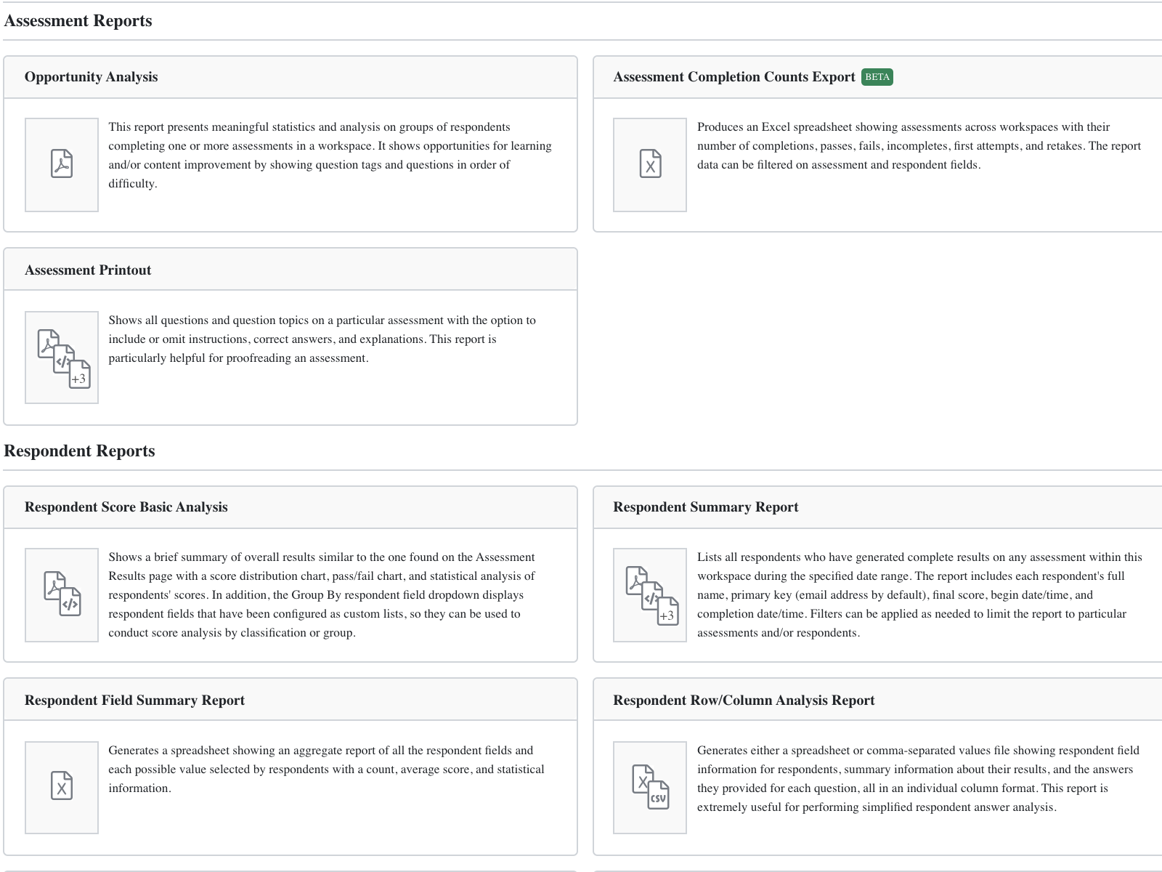Expand the Opportunity Analysis report card

(x=92, y=77)
